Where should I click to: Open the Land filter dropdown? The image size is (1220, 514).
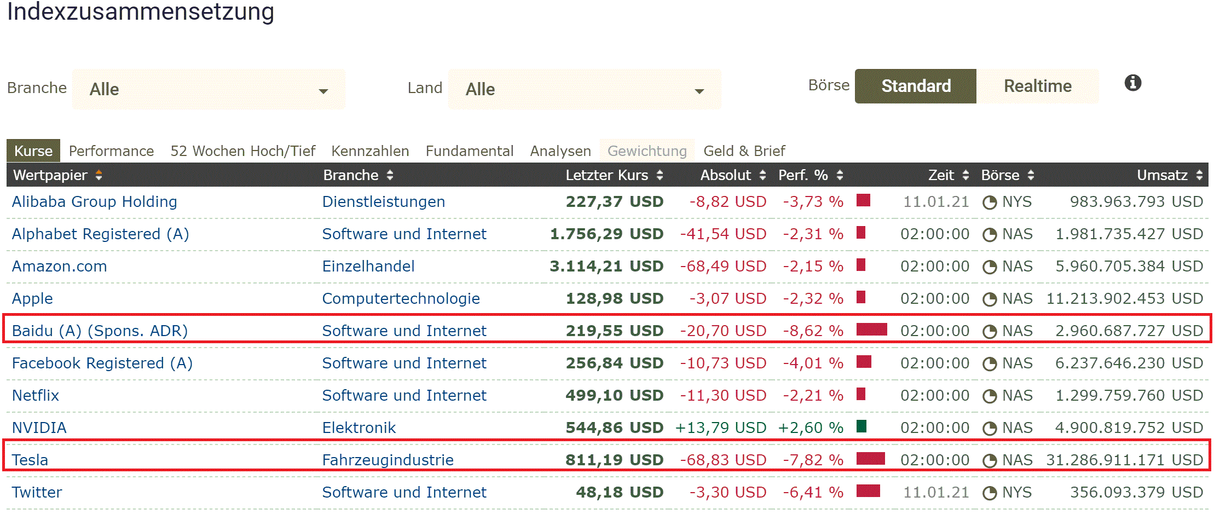584,89
